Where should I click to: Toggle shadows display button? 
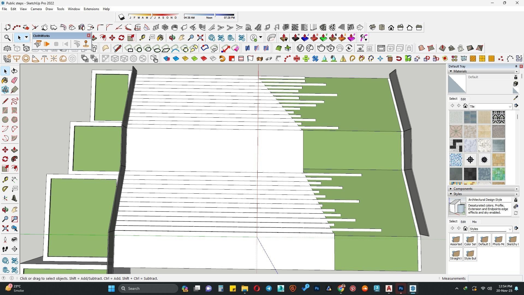click(121, 17)
